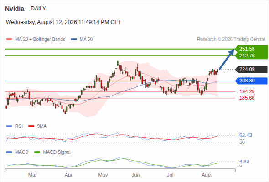Click the MA 50 blue legend swatch

click(x=74, y=40)
